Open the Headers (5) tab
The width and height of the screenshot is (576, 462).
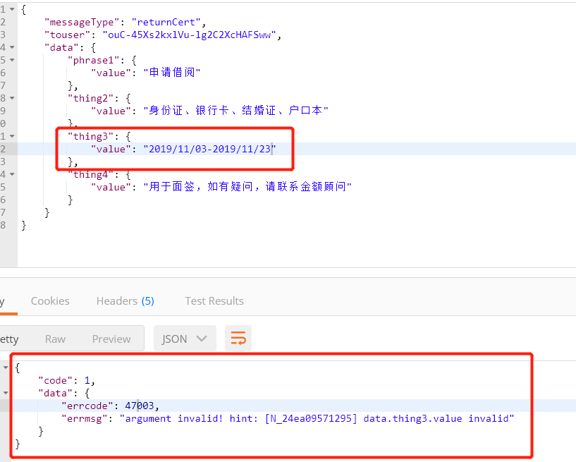(x=125, y=301)
